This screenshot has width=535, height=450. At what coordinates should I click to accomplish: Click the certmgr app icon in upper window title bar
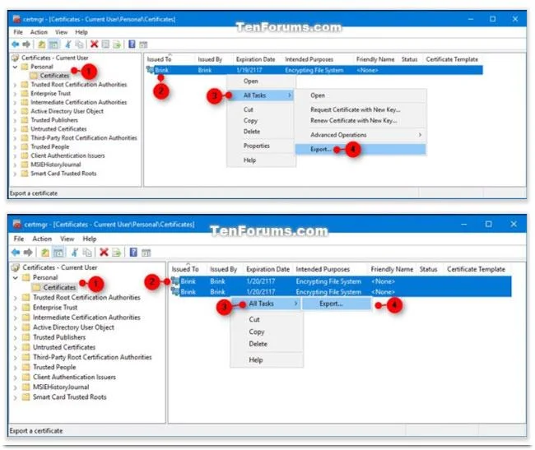16,19
